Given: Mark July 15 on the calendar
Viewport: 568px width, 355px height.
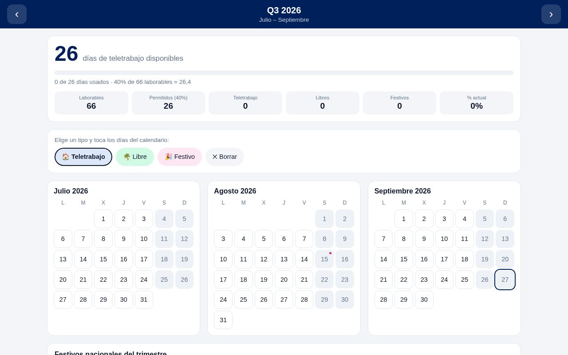Looking at the screenshot, I should [x=103, y=259].
